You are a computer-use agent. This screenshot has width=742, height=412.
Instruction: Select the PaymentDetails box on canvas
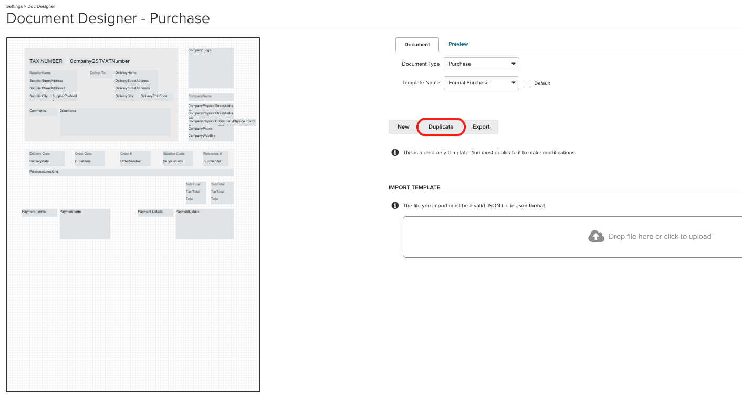204,224
